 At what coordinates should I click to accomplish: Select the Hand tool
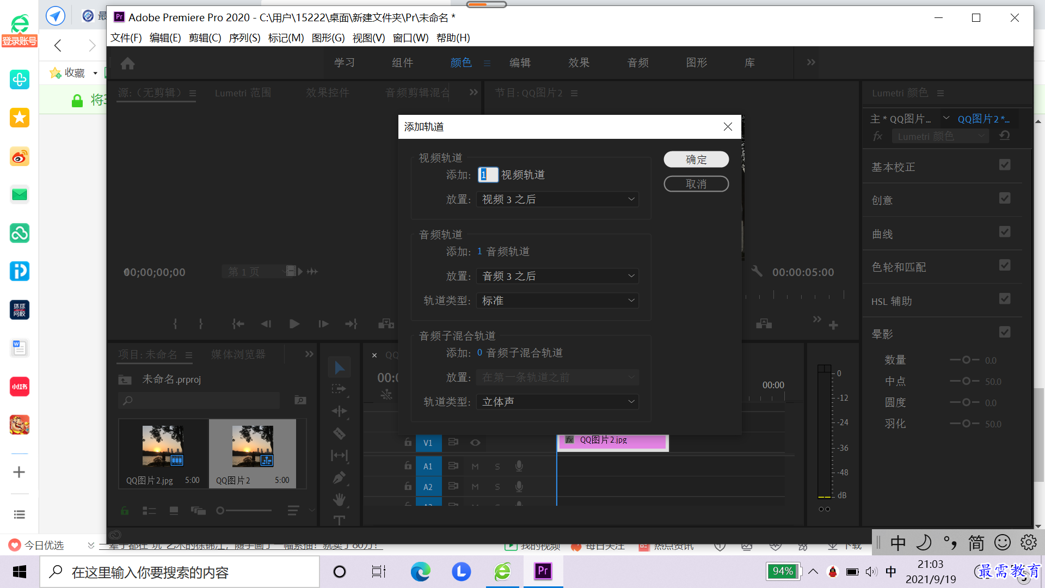[x=339, y=499]
